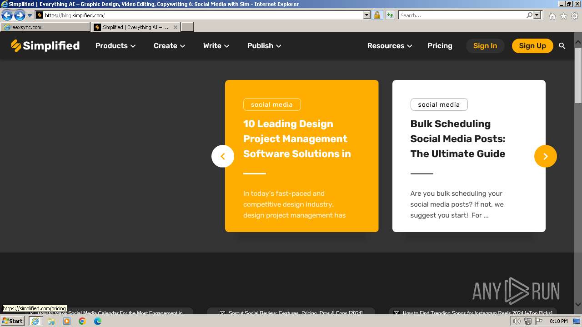Open Sprout Social Review article link
Screen dimensions: 582x327
296,313
